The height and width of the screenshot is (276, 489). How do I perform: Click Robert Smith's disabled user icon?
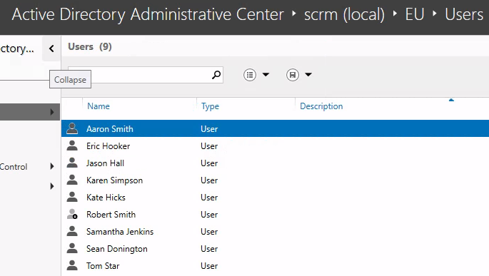72,215
